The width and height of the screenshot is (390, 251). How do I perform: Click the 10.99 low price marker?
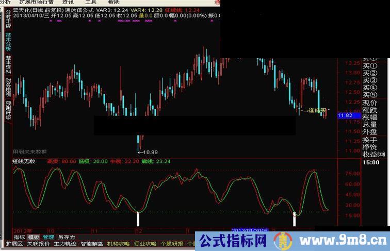(x=150, y=152)
